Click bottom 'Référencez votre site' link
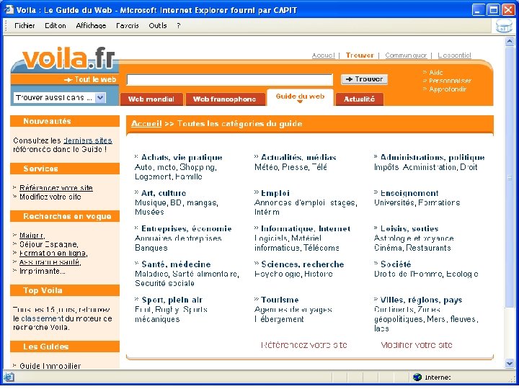Image resolution: width=519 pixels, height=389 pixels. click(304, 345)
